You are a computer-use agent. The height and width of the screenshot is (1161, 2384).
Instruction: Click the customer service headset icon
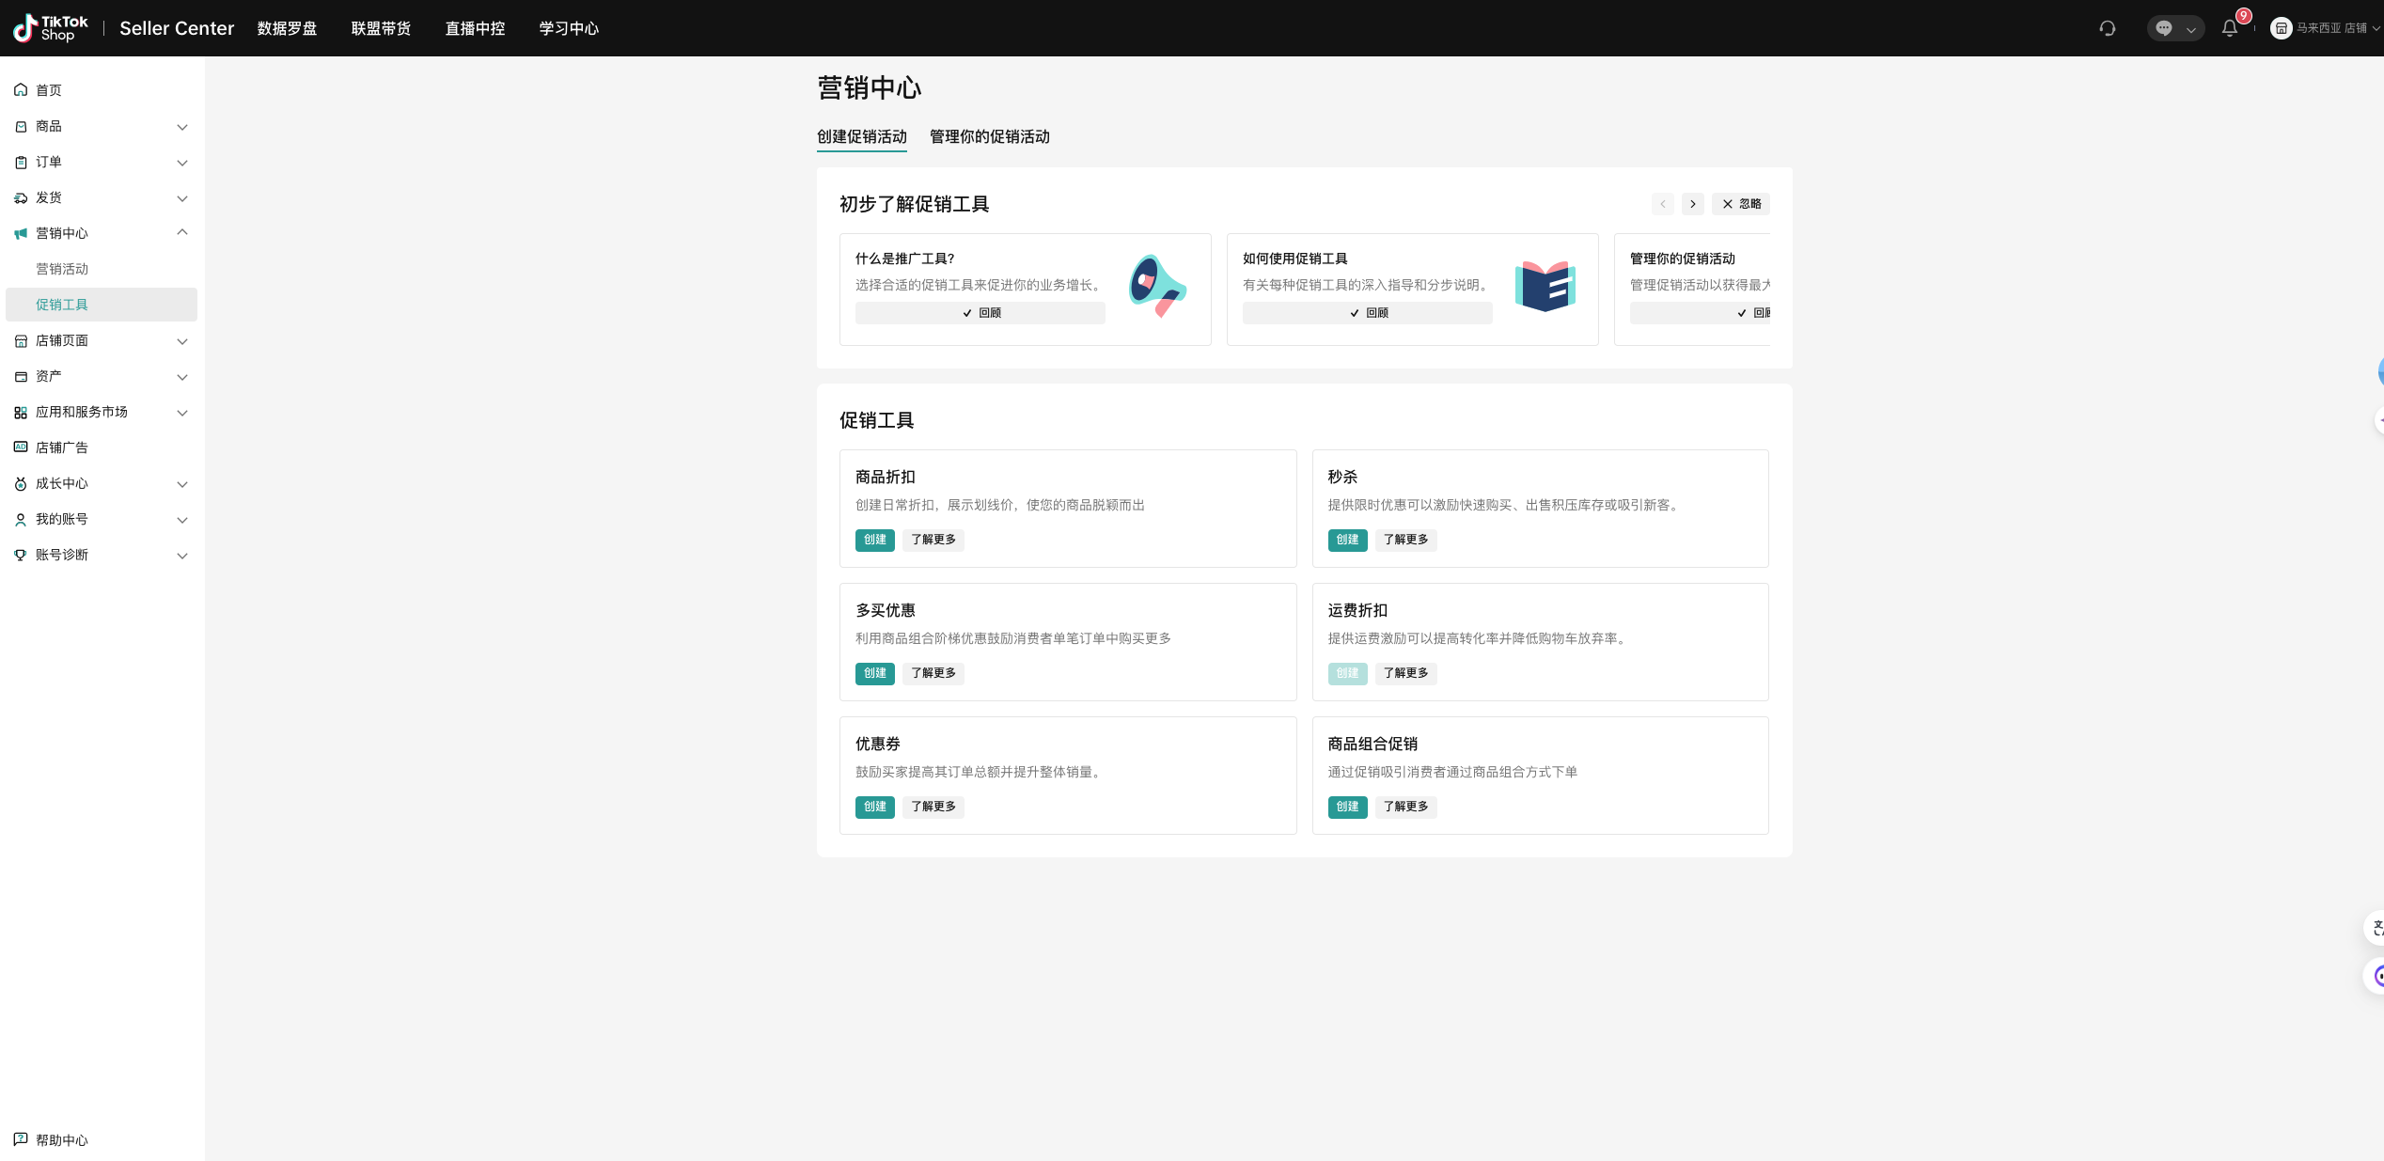(x=2108, y=28)
